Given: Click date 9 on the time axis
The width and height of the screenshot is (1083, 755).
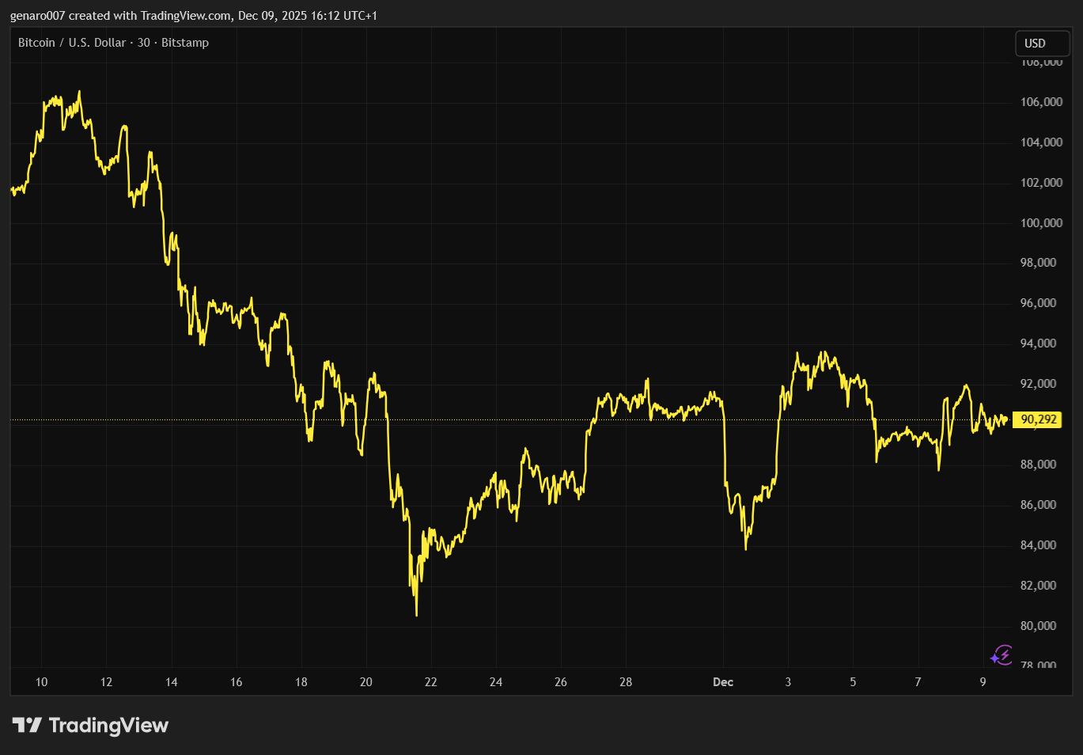Looking at the screenshot, I should coord(983,682).
